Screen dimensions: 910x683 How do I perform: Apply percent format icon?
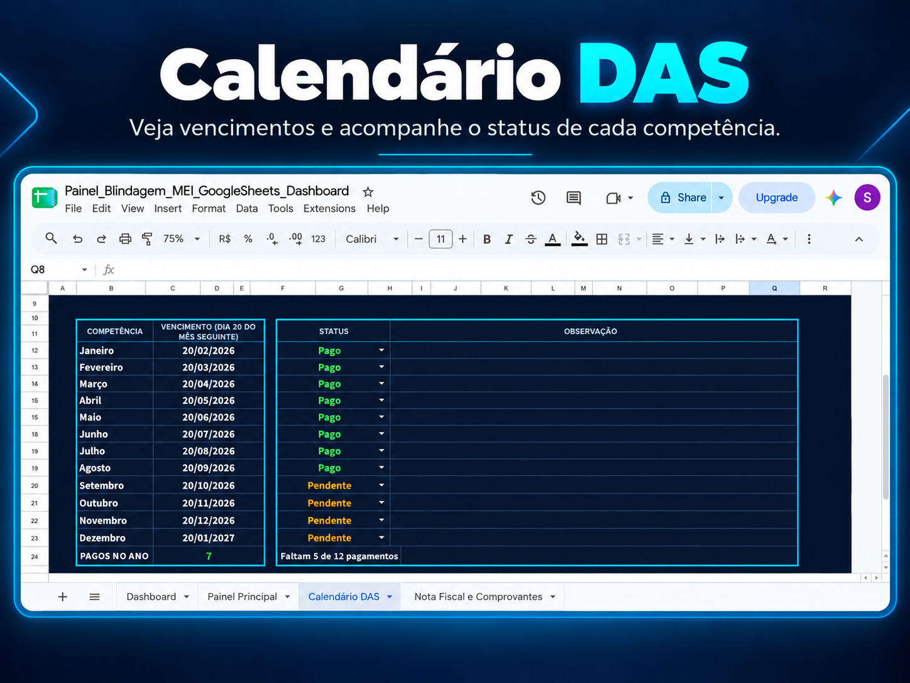pos(248,239)
